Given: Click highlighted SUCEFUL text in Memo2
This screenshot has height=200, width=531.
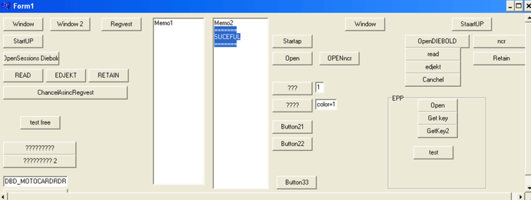Looking at the screenshot, I should (x=227, y=37).
